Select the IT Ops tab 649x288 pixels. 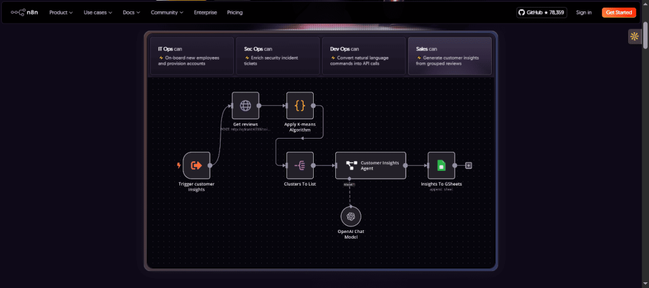coord(192,56)
